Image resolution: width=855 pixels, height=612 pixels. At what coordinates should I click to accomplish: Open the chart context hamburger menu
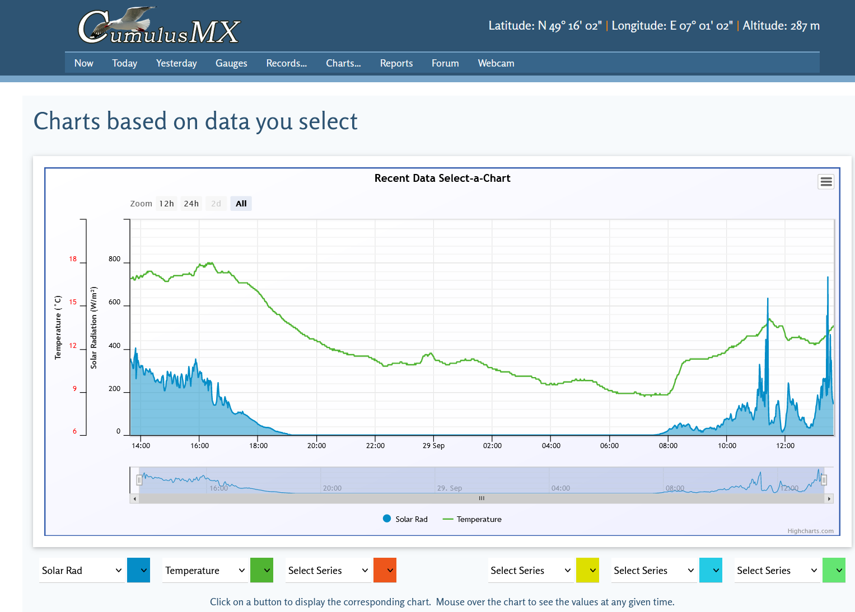coord(826,182)
